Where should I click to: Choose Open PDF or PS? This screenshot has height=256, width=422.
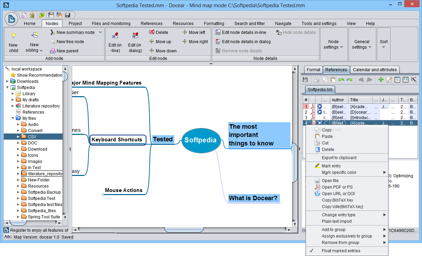pos(347,187)
